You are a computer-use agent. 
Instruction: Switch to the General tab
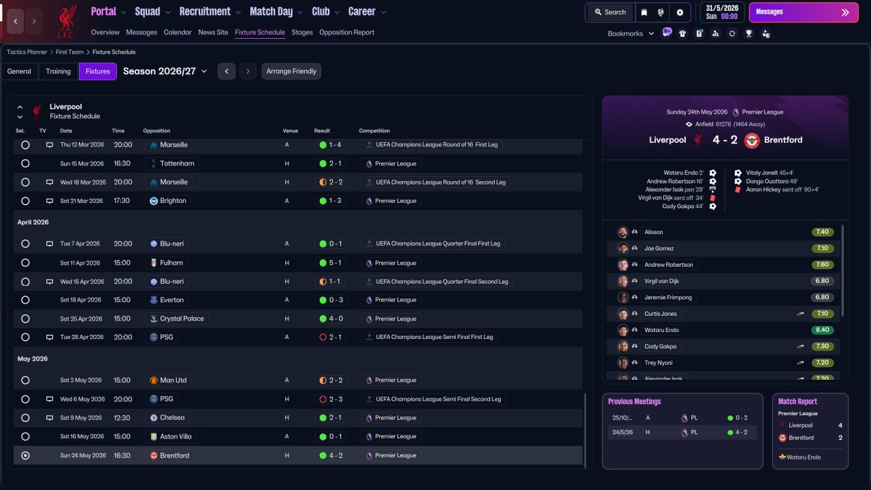tap(19, 71)
